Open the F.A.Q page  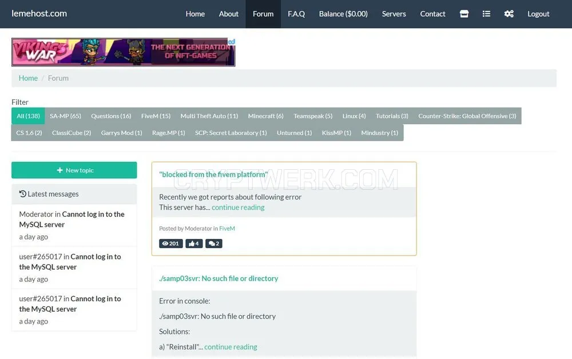click(296, 14)
